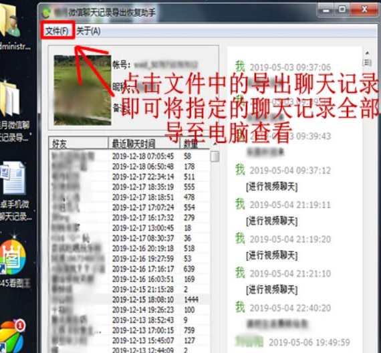
Task: Open the 文件(F) menu
Action: tap(57, 31)
